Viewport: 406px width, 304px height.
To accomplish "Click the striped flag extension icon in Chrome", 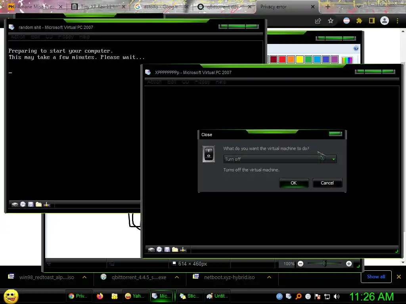I will (x=347, y=21).
